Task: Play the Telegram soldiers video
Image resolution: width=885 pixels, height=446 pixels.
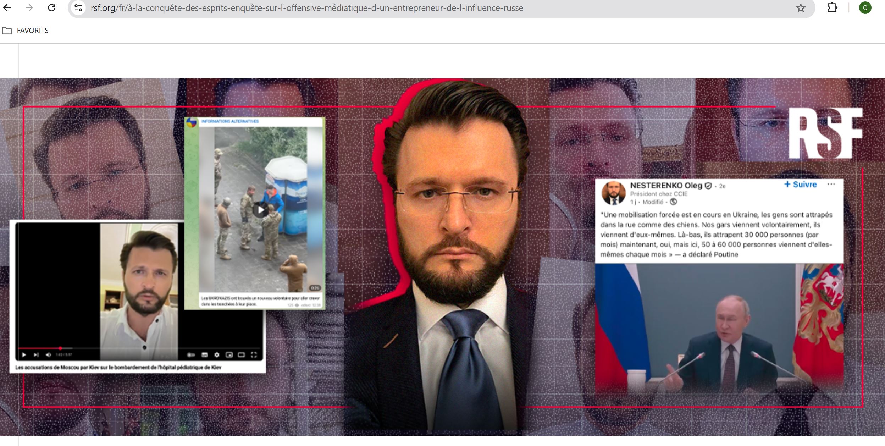Action: [261, 210]
